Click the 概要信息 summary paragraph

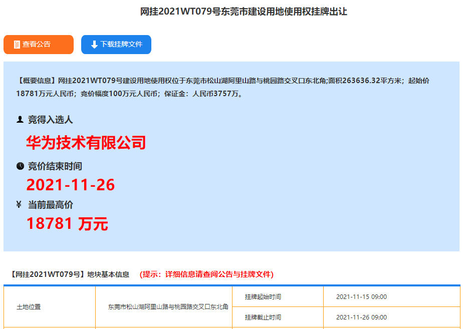point(223,87)
